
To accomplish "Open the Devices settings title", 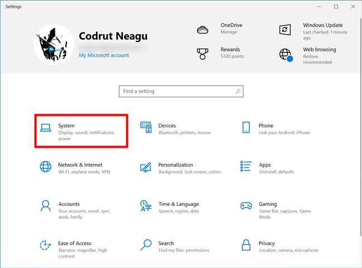I will click(x=167, y=125).
